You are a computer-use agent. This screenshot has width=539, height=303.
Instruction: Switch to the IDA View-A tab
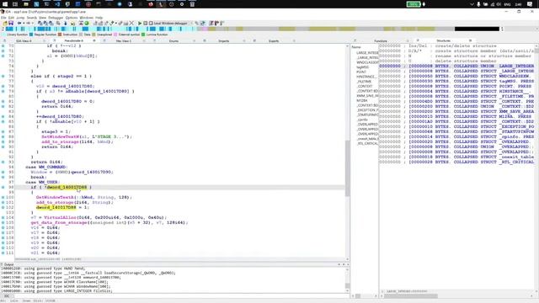(x=24, y=41)
